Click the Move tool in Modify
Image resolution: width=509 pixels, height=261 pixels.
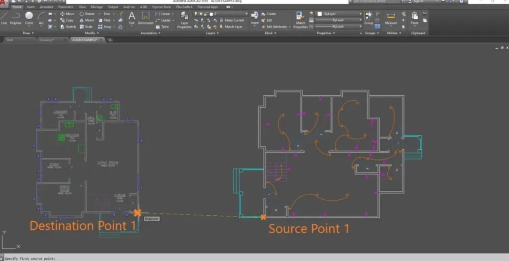pyautogui.click(x=67, y=14)
